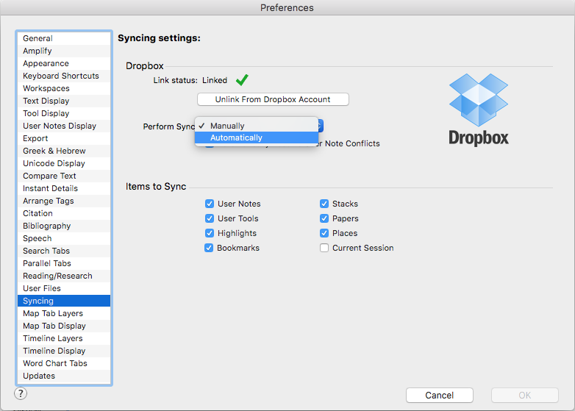Switch to Keyboard Shortcuts preferences
The height and width of the screenshot is (411, 575).
tap(60, 76)
